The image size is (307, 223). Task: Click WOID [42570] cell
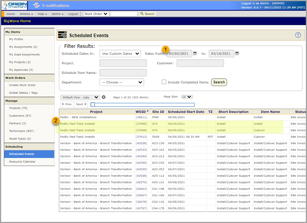141,182
